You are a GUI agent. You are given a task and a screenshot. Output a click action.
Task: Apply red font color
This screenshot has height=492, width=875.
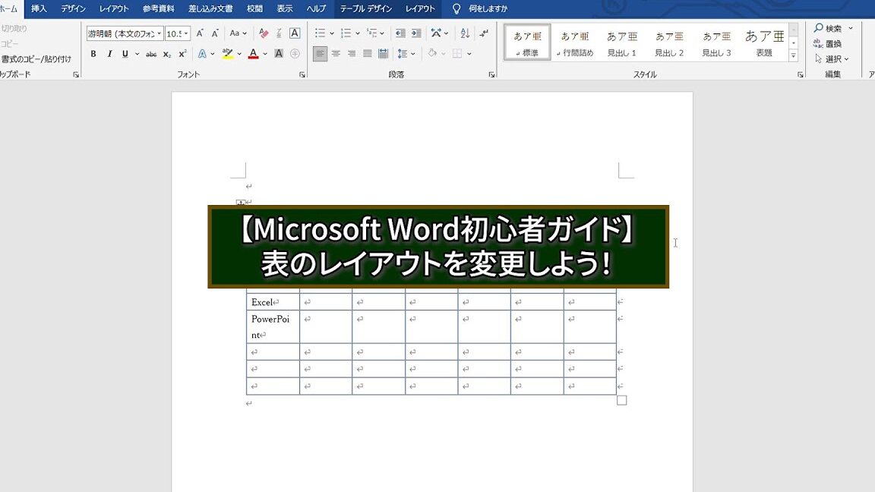point(254,54)
